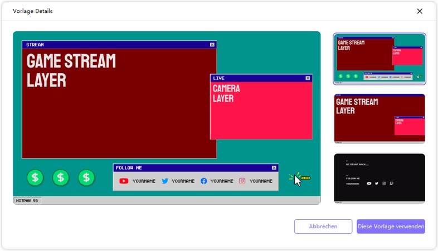The image size is (438, 251).
Task: Click the pixel cursor click icon
Action: click(x=298, y=179)
